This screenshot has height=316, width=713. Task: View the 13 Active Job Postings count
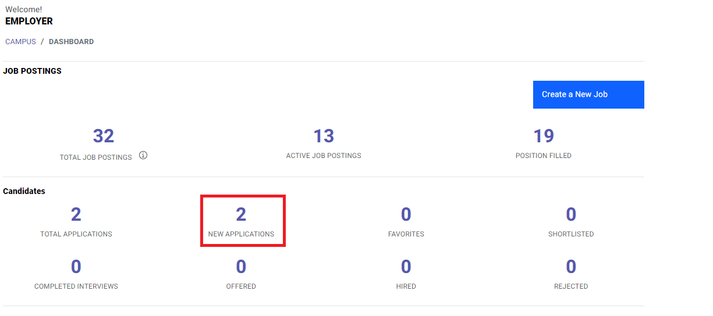point(324,136)
